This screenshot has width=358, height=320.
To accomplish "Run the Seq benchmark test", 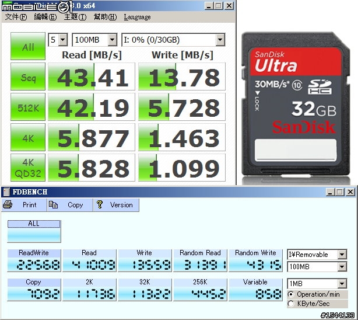I will click(x=28, y=76).
